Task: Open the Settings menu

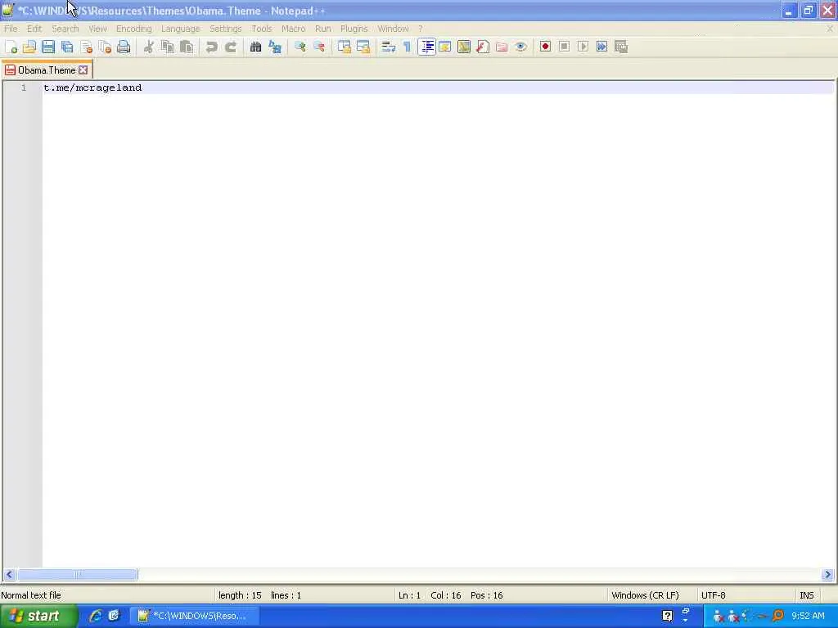Action: click(x=226, y=29)
